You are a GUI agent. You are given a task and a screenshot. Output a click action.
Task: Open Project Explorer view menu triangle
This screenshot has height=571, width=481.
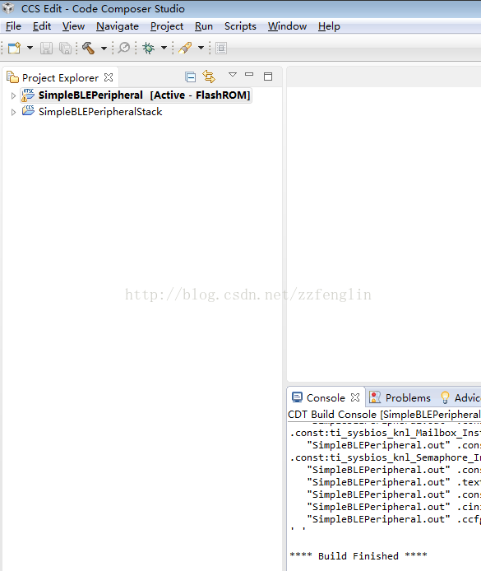233,75
